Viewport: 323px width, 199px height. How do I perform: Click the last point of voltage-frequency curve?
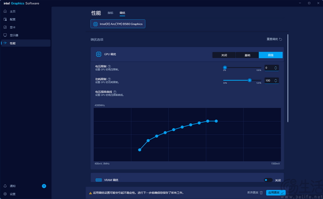pyautogui.click(x=216, y=121)
